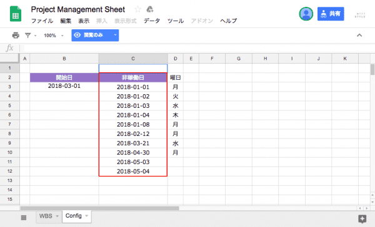Viewport: 375px width, 227px height.
Task: Open the user account avatar
Action: (306, 14)
